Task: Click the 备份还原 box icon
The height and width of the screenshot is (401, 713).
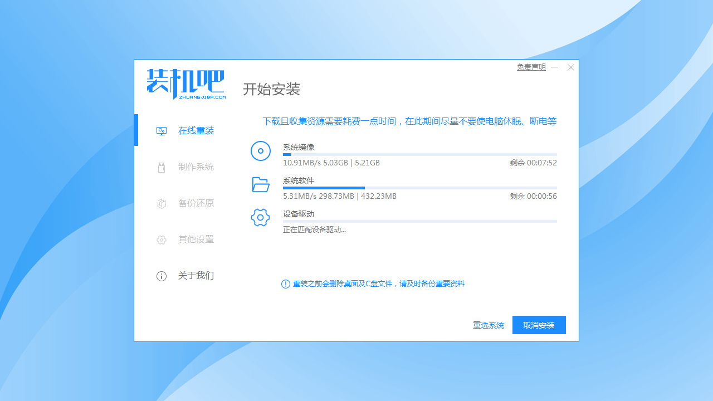Action: 162,203
